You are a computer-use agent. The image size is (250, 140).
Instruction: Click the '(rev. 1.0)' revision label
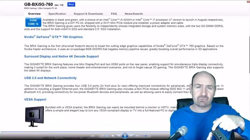pos(59,5)
